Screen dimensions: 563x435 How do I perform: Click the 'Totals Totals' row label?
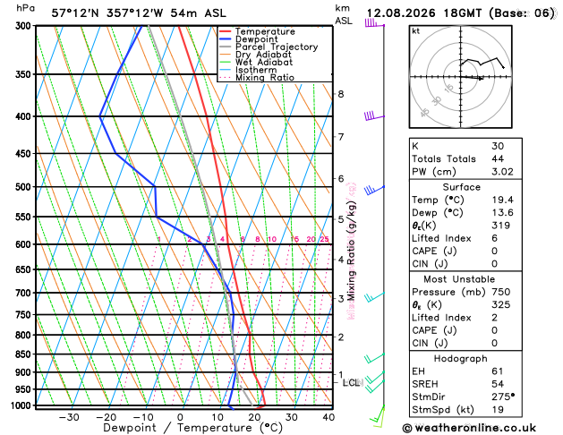click(444, 159)
